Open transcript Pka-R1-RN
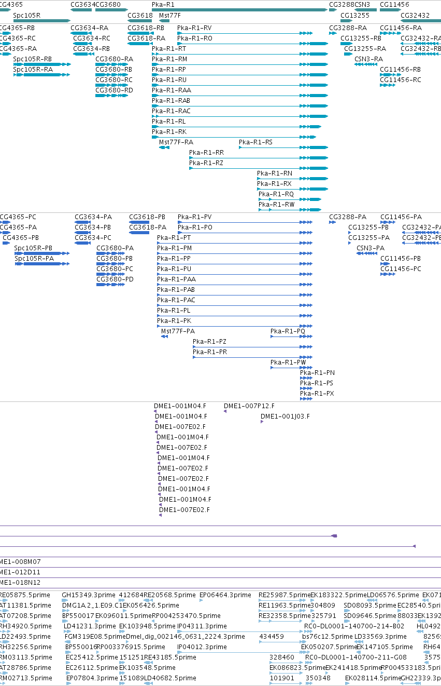441x686 pixels. click(275, 173)
